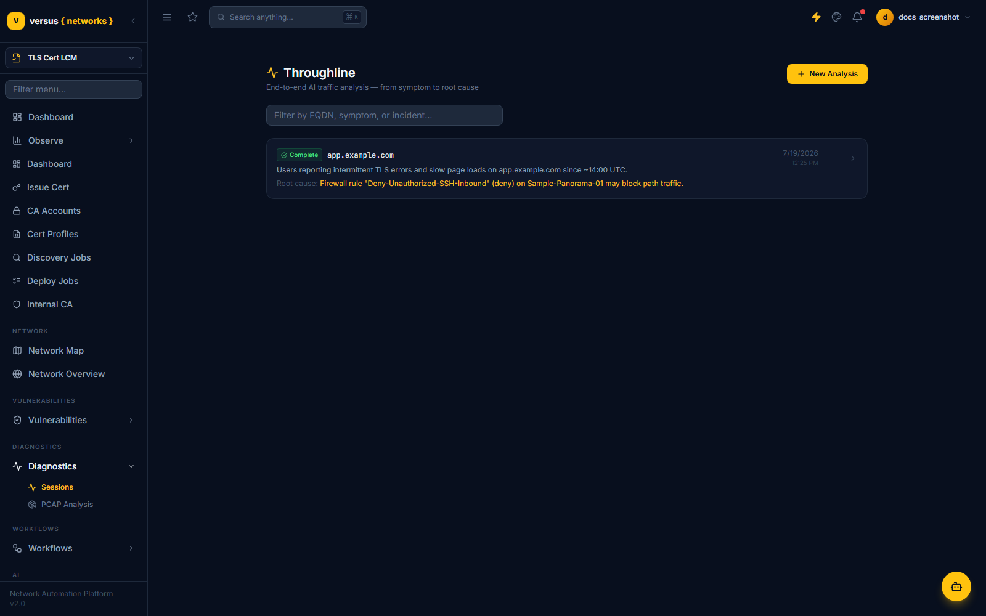Open the theme palette icon
Screen dimensions: 986x616
pyautogui.click(x=836, y=17)
